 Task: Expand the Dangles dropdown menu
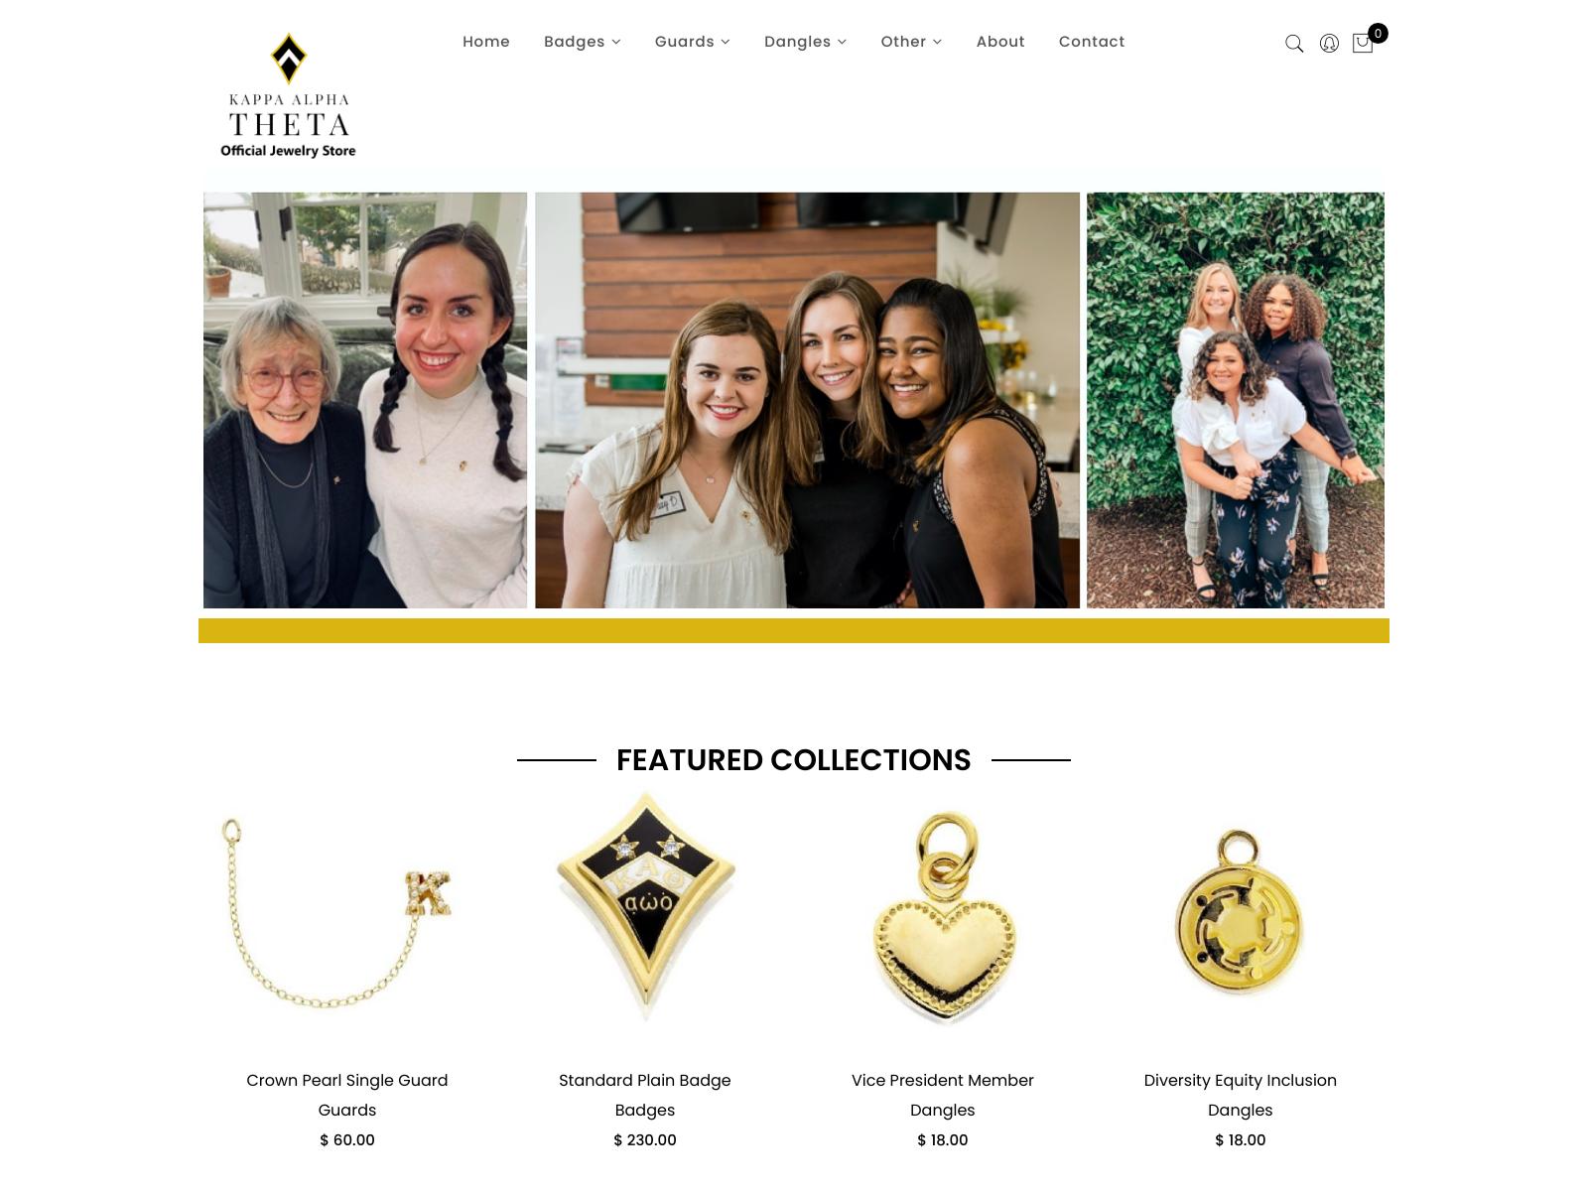click(806, 42)
